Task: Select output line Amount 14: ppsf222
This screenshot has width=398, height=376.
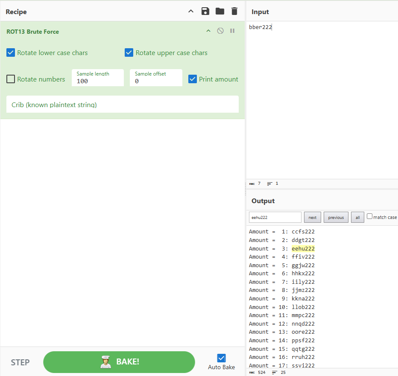Action: click(281, 341)
